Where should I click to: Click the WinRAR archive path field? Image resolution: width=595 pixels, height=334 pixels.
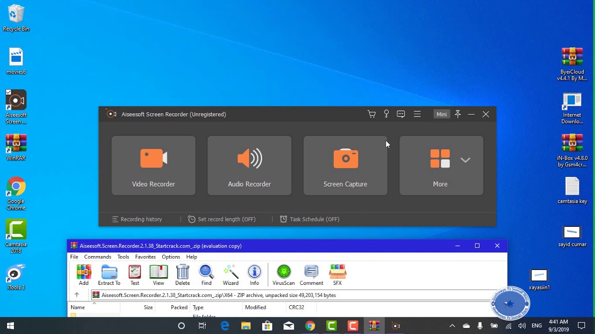coord(293,295)
